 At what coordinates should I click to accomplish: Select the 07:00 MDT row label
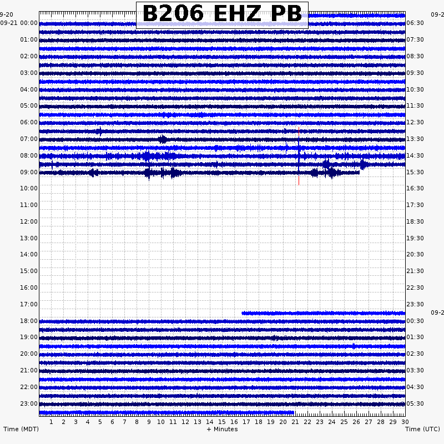(29, 139)
